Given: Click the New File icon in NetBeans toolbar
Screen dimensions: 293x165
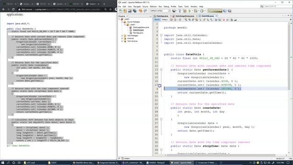Looking at the screenshot, I should [x=121, y=11].
